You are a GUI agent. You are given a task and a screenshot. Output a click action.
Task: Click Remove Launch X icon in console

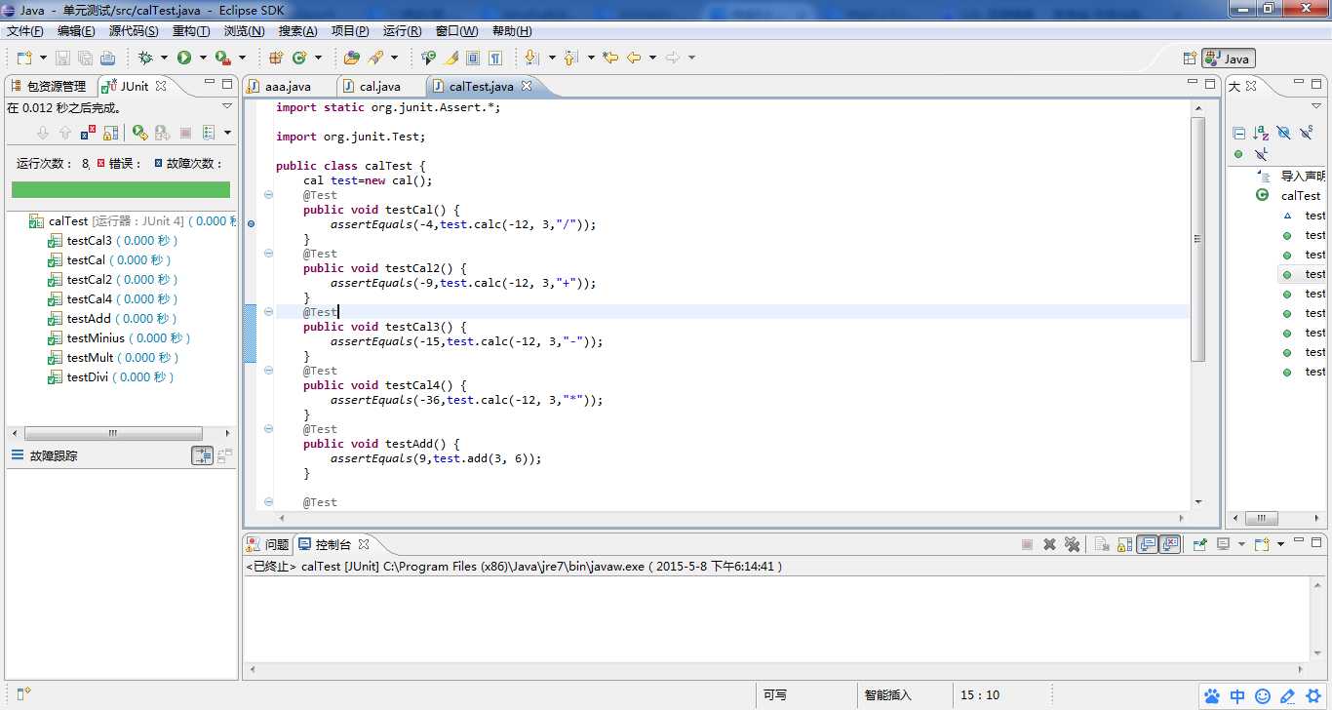1050,544
